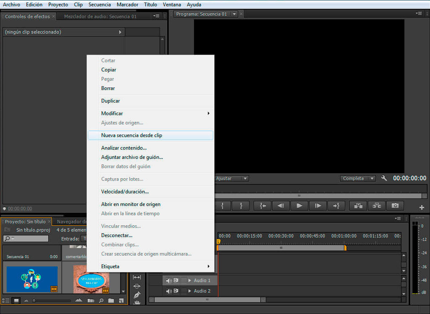Open the button editor plus icon

pyautogui.click(x=422, y=208)
